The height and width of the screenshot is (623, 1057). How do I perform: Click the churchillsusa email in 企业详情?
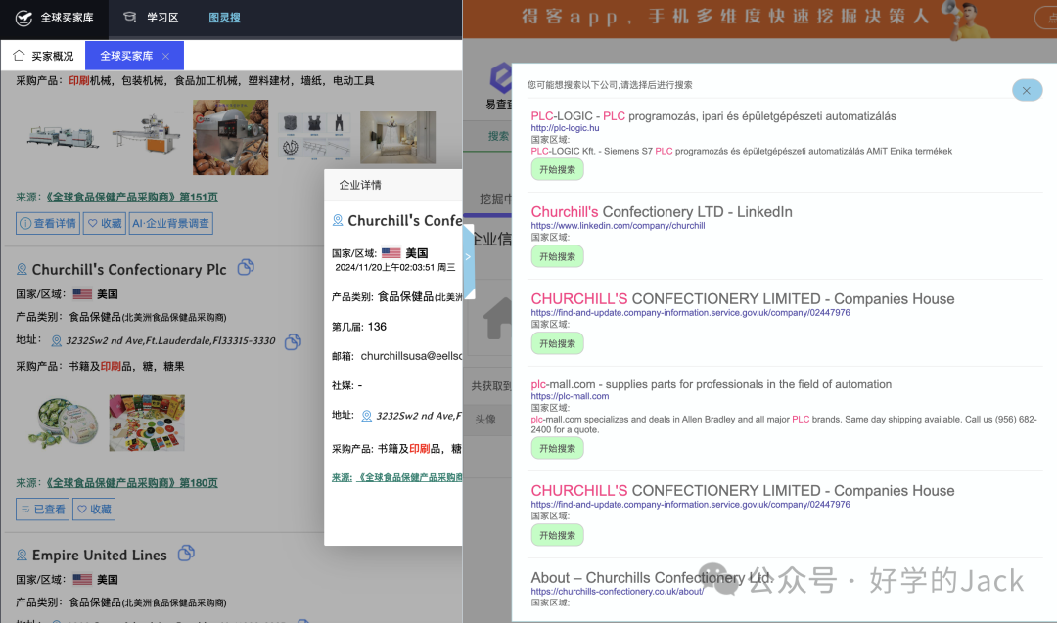tap(411, 356)
